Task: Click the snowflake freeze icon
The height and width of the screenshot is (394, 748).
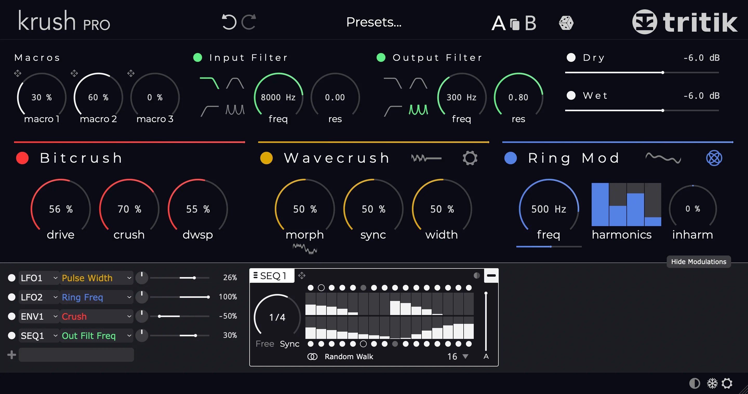Action: pos(712,383)
